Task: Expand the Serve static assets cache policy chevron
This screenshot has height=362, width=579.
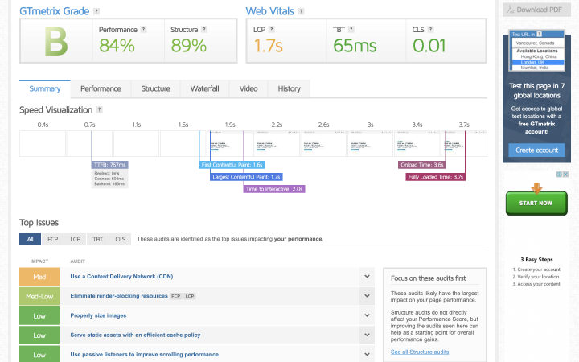Action: click(x=367, y=335)
